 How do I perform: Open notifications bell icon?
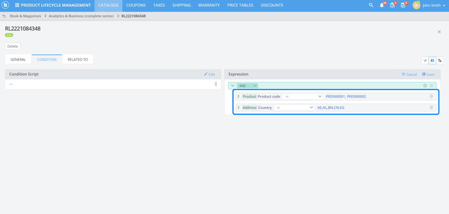[382, 5]
